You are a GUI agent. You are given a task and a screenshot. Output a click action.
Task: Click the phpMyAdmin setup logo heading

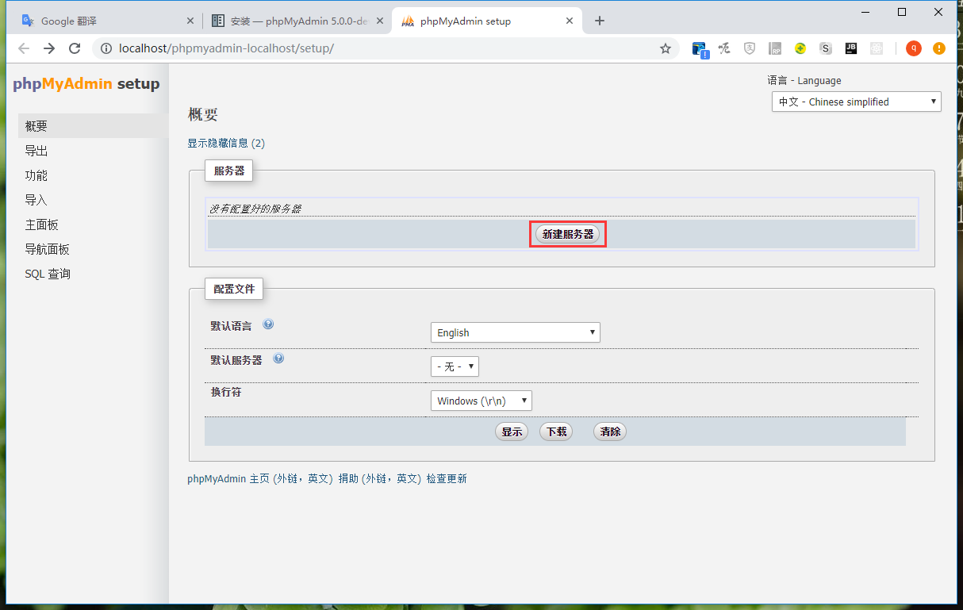click(x=86, y=84)
